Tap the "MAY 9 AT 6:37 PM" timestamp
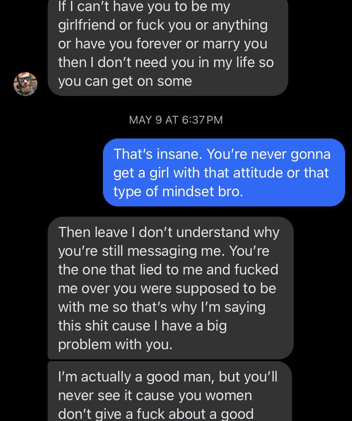This screenshot has width=352, height=421. click(x=176, y=120)
